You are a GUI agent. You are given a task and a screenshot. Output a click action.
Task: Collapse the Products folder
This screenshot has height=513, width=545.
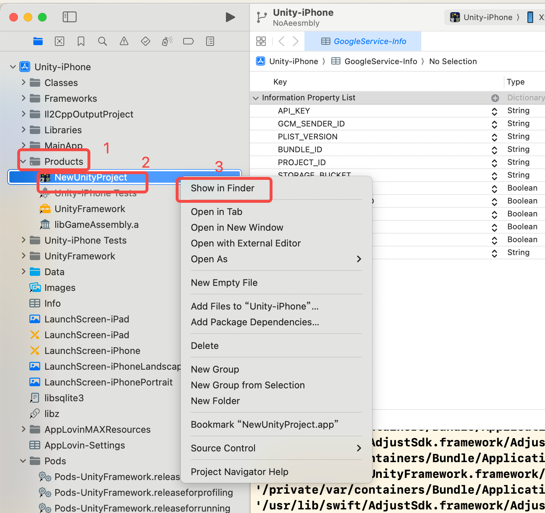pyautogui.click(x=23, y=162)
